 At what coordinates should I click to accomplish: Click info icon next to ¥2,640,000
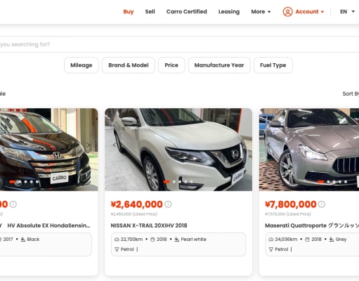(x=168, y=204)
